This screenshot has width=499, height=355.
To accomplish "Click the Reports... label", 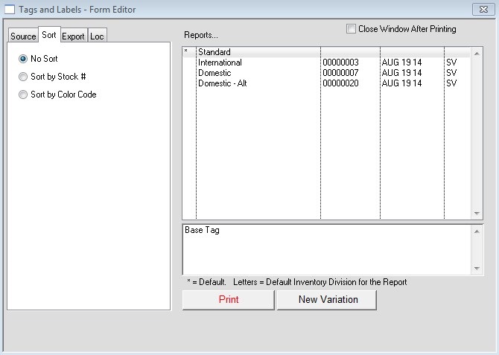I will pyautogui.click(x=201, y=35).
